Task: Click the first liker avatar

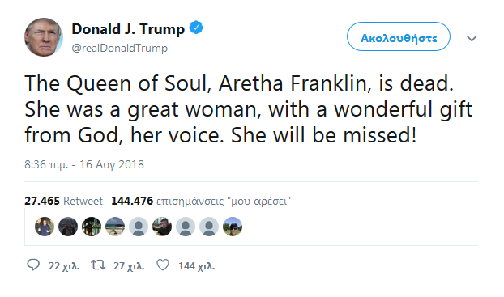Action: [45, 227]
